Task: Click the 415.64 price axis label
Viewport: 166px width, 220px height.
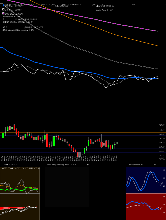Action: coord(162,130)
